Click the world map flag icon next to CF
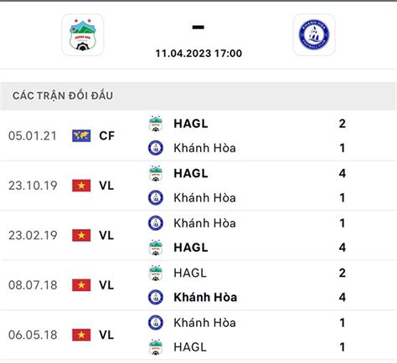Screen dimensions: 397x363 (81, 135)
